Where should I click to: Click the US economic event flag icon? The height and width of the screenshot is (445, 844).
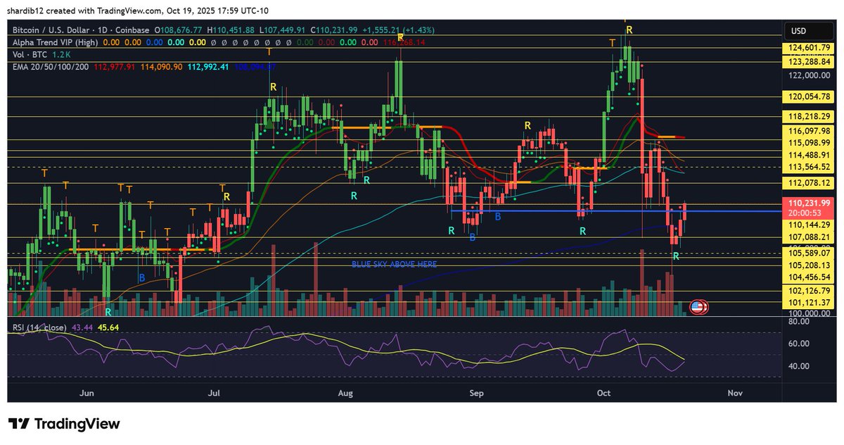coord(698,306)
